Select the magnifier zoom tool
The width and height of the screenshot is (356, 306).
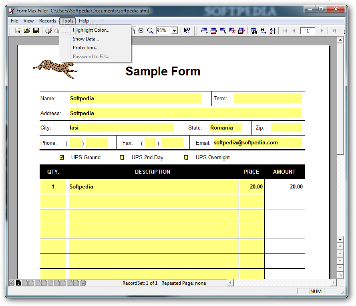[x=150, y=30]
